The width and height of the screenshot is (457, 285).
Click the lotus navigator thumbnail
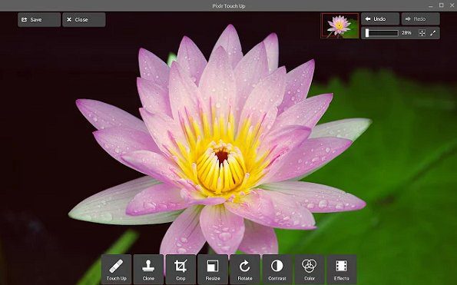339,25
